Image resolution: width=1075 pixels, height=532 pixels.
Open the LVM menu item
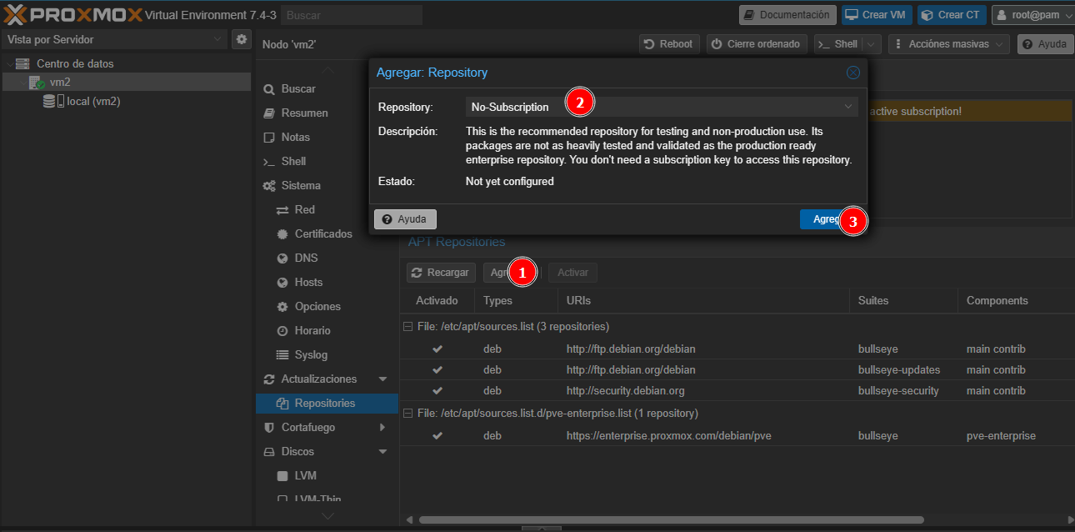click(x=305, y=475)
